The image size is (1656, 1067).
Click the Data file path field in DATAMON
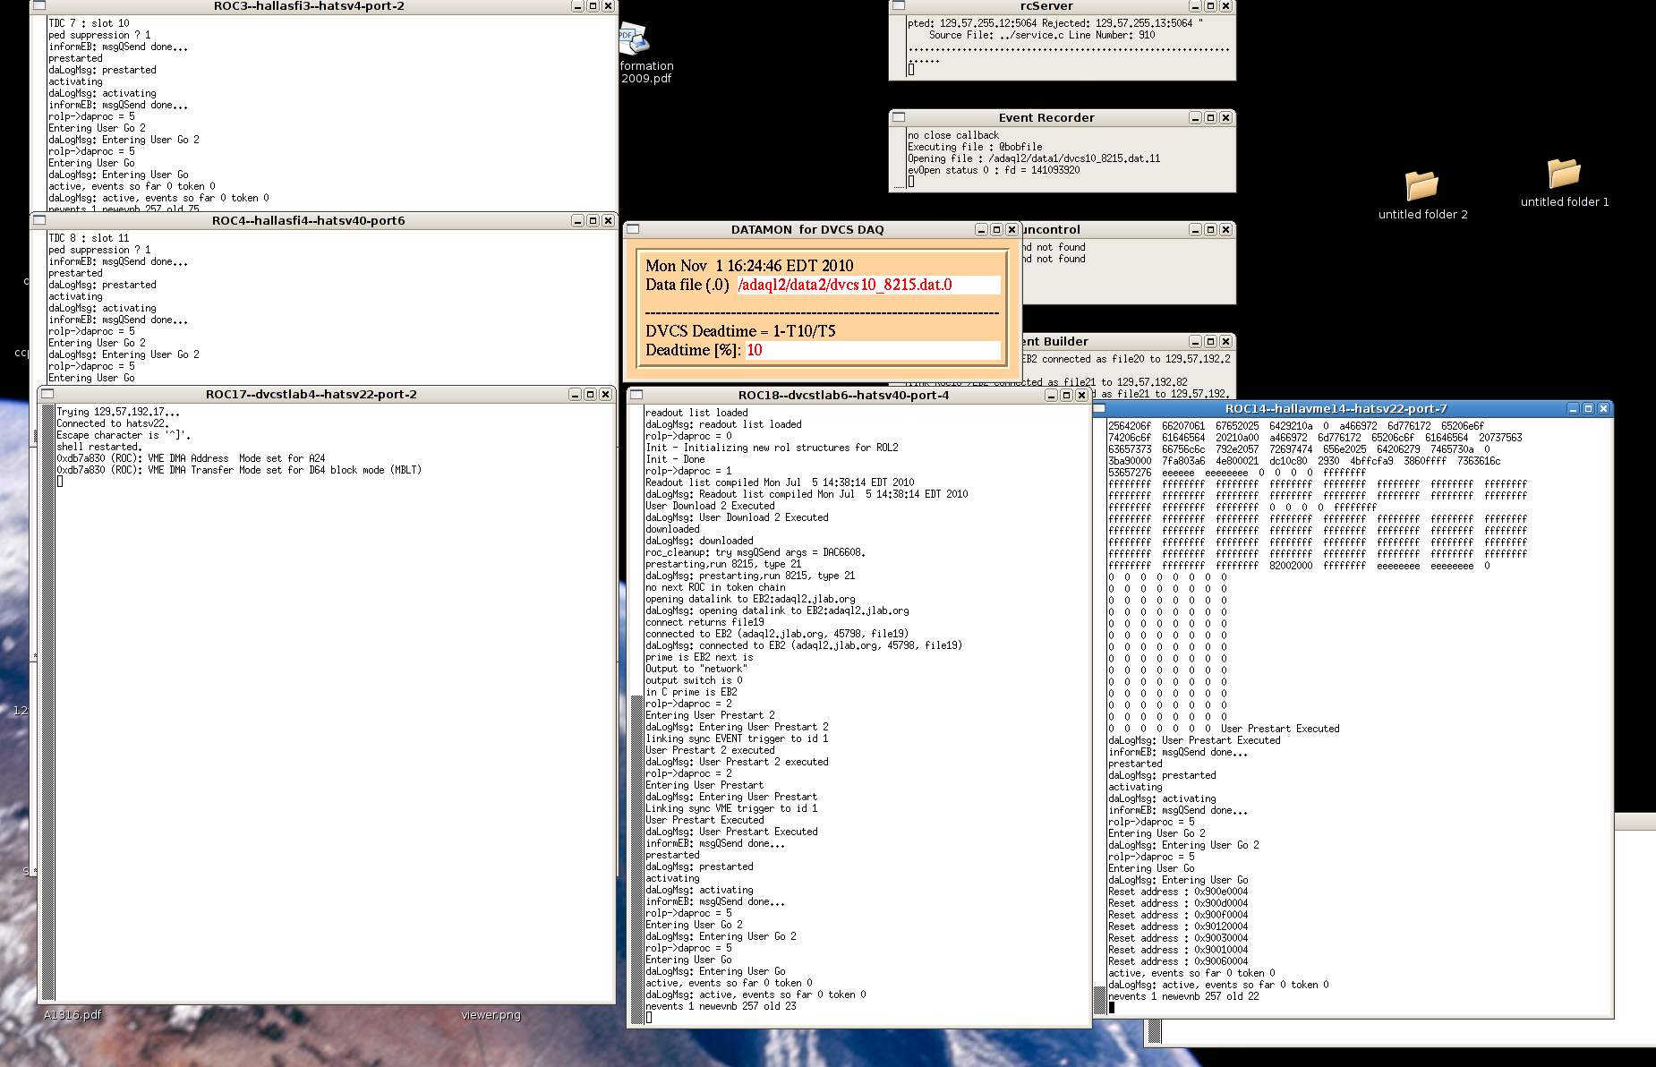tap(867, 285)
